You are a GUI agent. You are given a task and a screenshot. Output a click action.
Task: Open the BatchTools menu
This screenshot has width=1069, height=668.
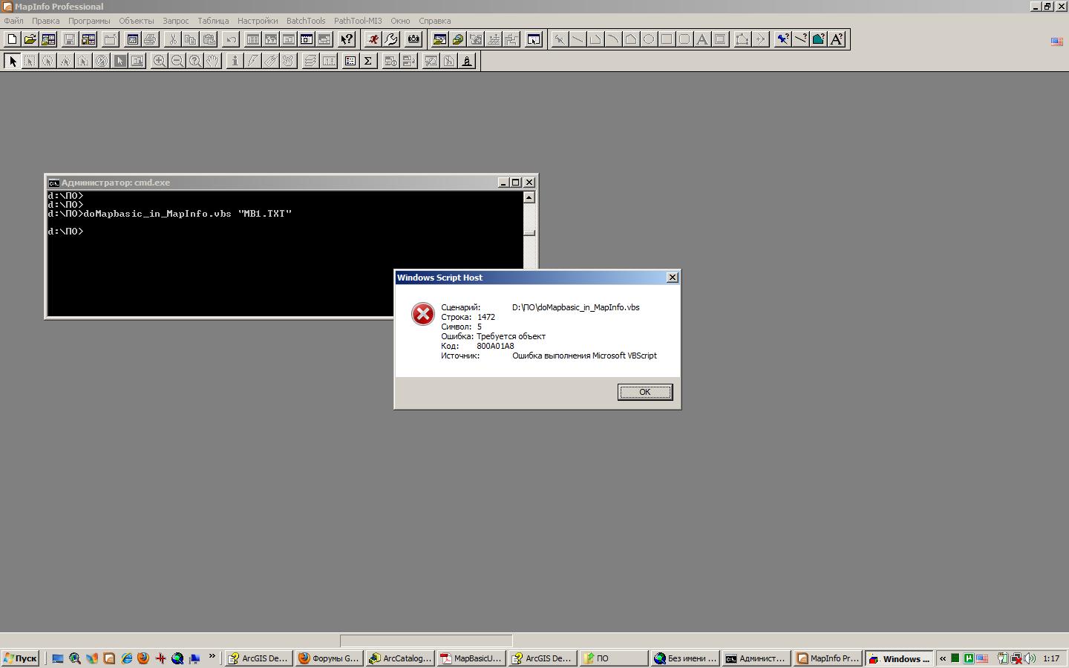click(x=306, y=21)
